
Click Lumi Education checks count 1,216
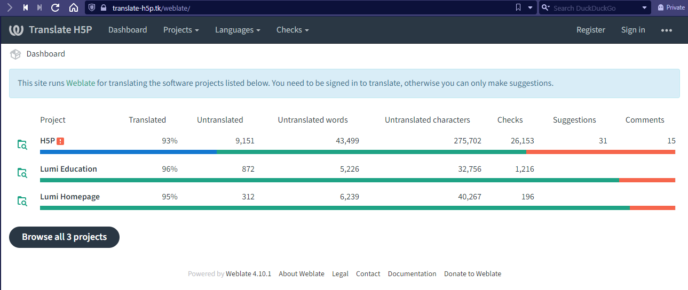(524, 169)
